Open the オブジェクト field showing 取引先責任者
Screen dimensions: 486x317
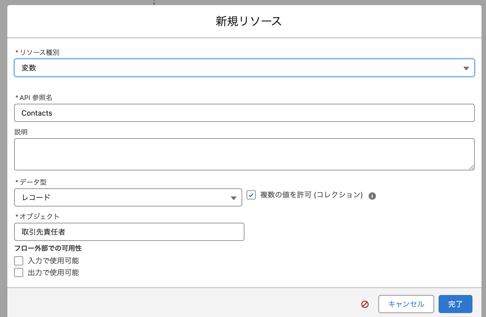point(129,232)
